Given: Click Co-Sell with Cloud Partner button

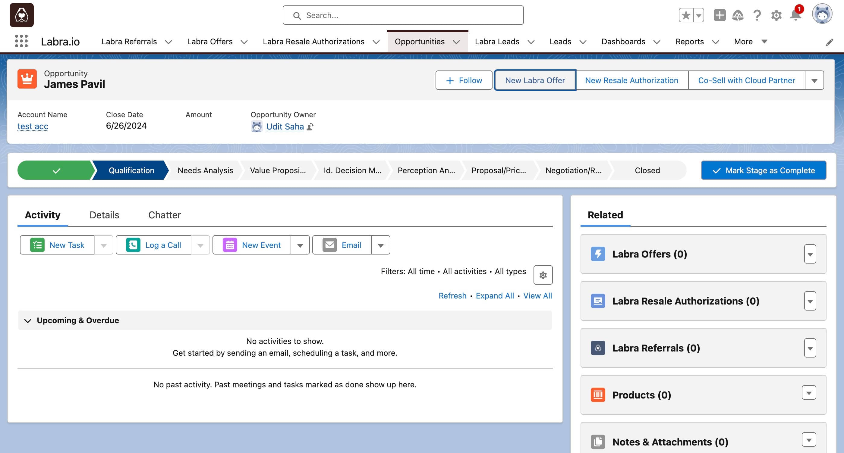Looking at the screenshot, I should [x=746, y=80].
